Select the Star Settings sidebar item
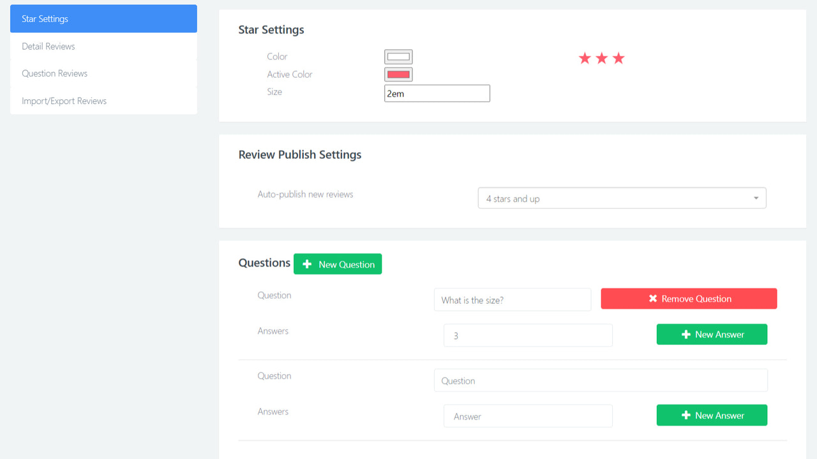This screenshot has width=817, height=459. coord(45,18)
